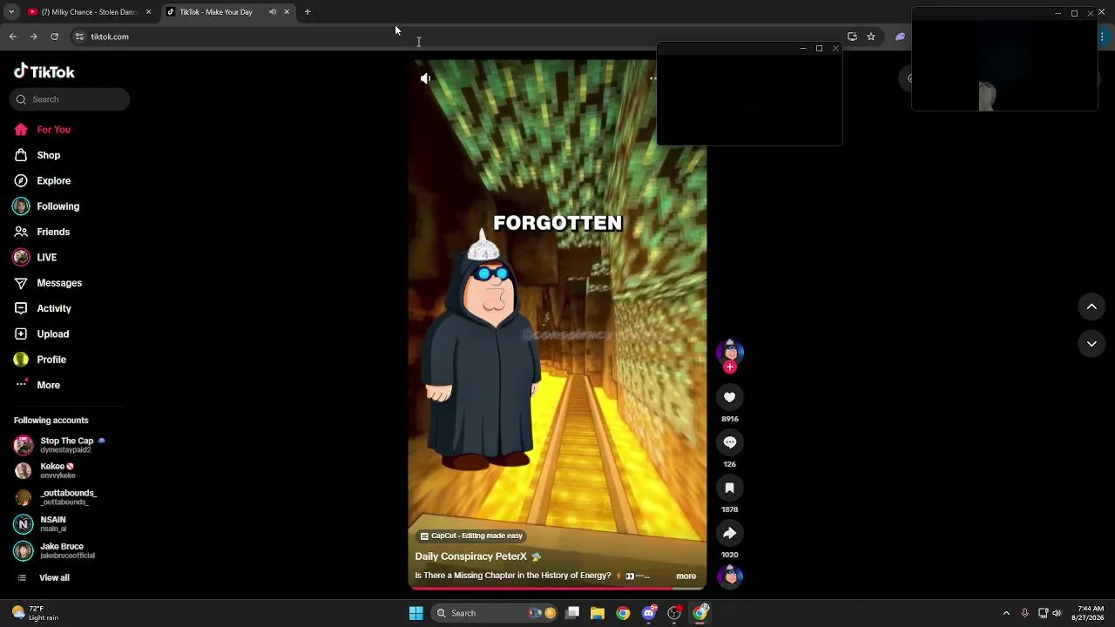1115x627 pixels.
Task: Expand the video caption with 'more'
Action: (686, 576)
